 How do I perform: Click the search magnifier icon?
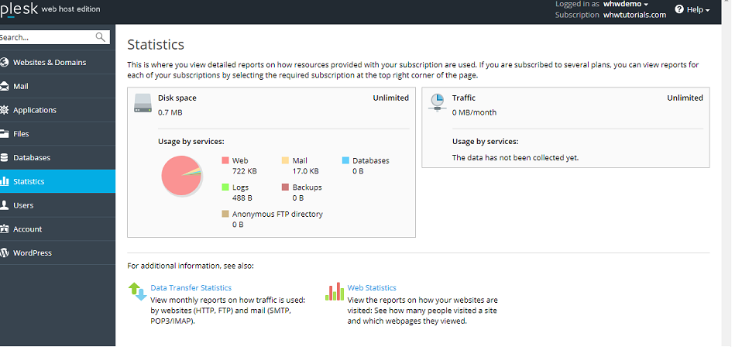[x=101, y=37]
